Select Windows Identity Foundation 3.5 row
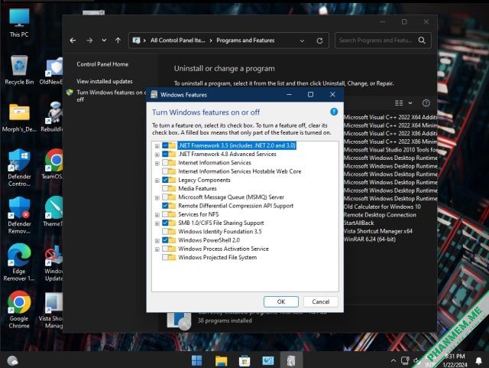This screenshot has height=368, width=489. click(220, 232)
